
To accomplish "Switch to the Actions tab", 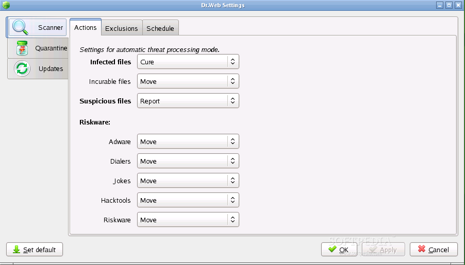I will 86,28.
